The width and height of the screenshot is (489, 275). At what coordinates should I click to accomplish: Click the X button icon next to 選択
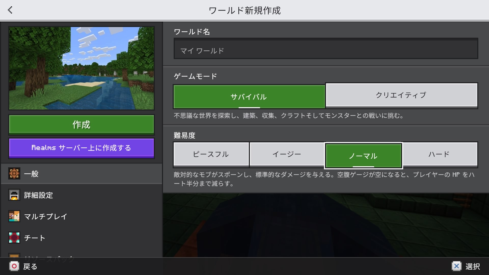click(x=456, y=266)
